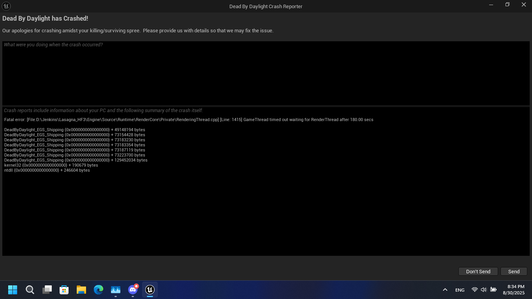Open Wi-Fi network settings in tray
This screenshot has height=299, width=532.
tap(474, 290)
